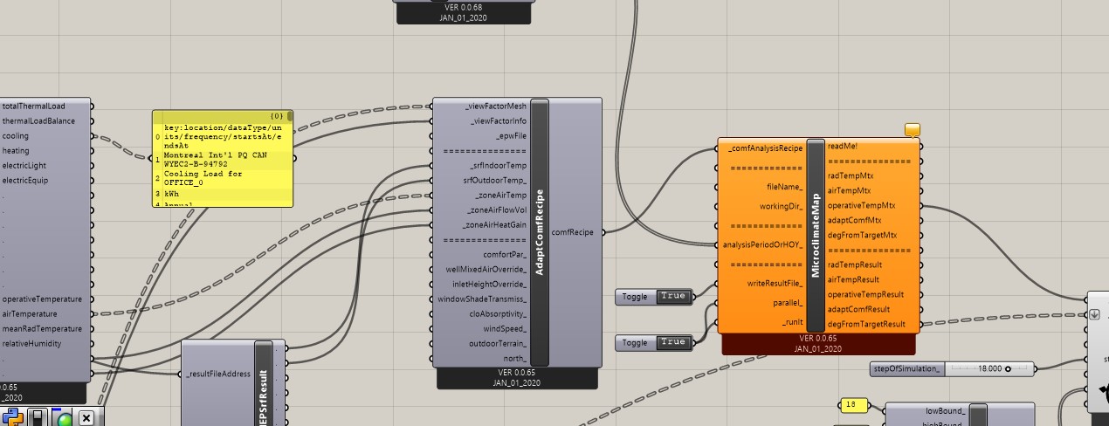The height and width of the screenshot is (426, 1109).
Task: Click the cooling output
Action: point(16,136)
